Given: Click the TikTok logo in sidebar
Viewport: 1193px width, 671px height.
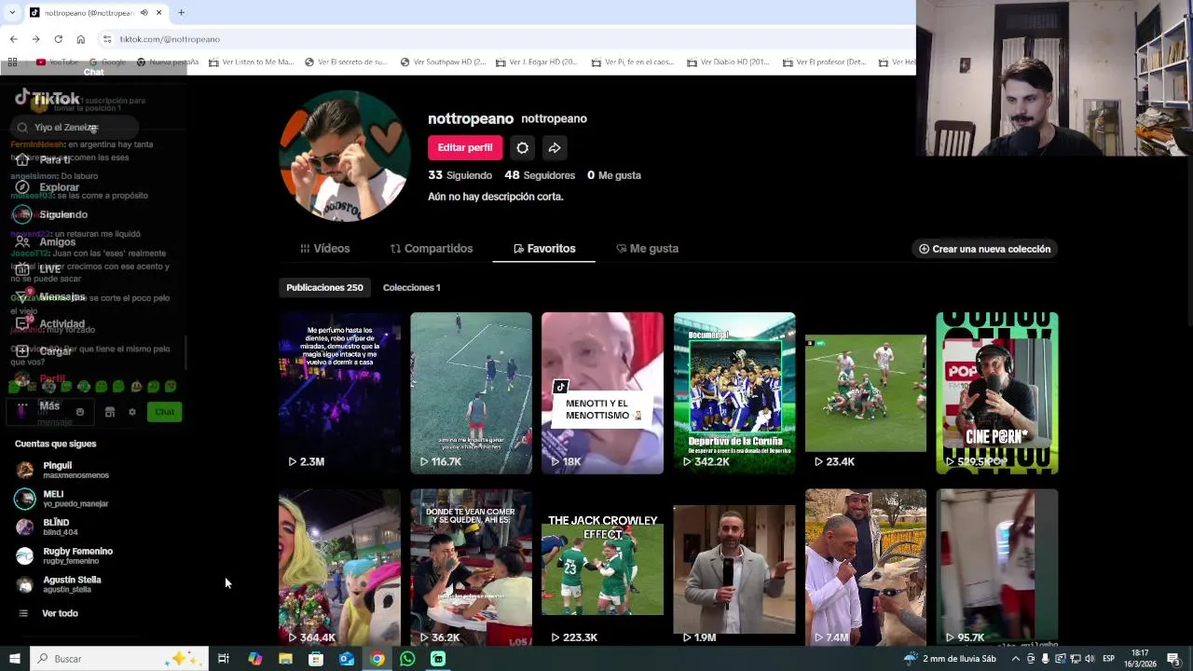Looking at the screenshot, I should (x=48, y=98).
